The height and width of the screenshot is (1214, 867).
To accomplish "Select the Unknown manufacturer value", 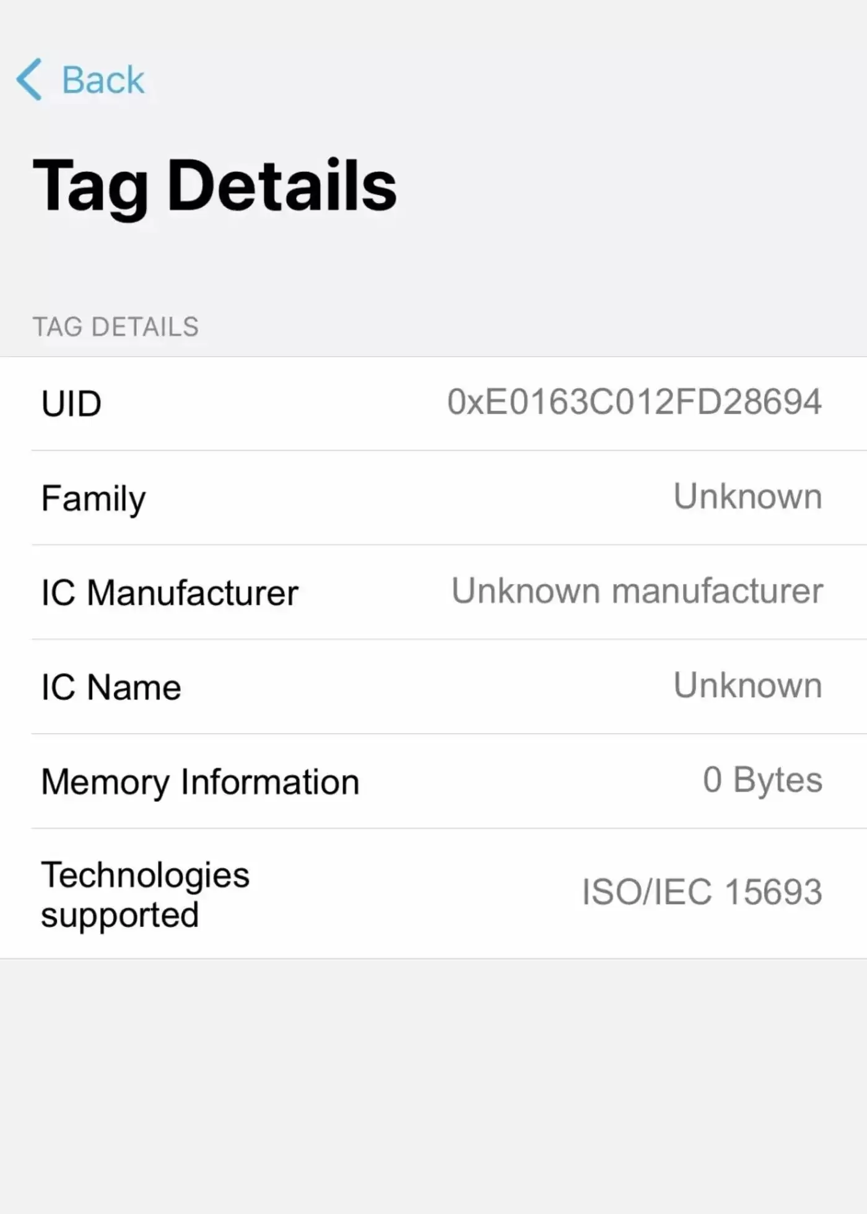I will pos(637,591).
